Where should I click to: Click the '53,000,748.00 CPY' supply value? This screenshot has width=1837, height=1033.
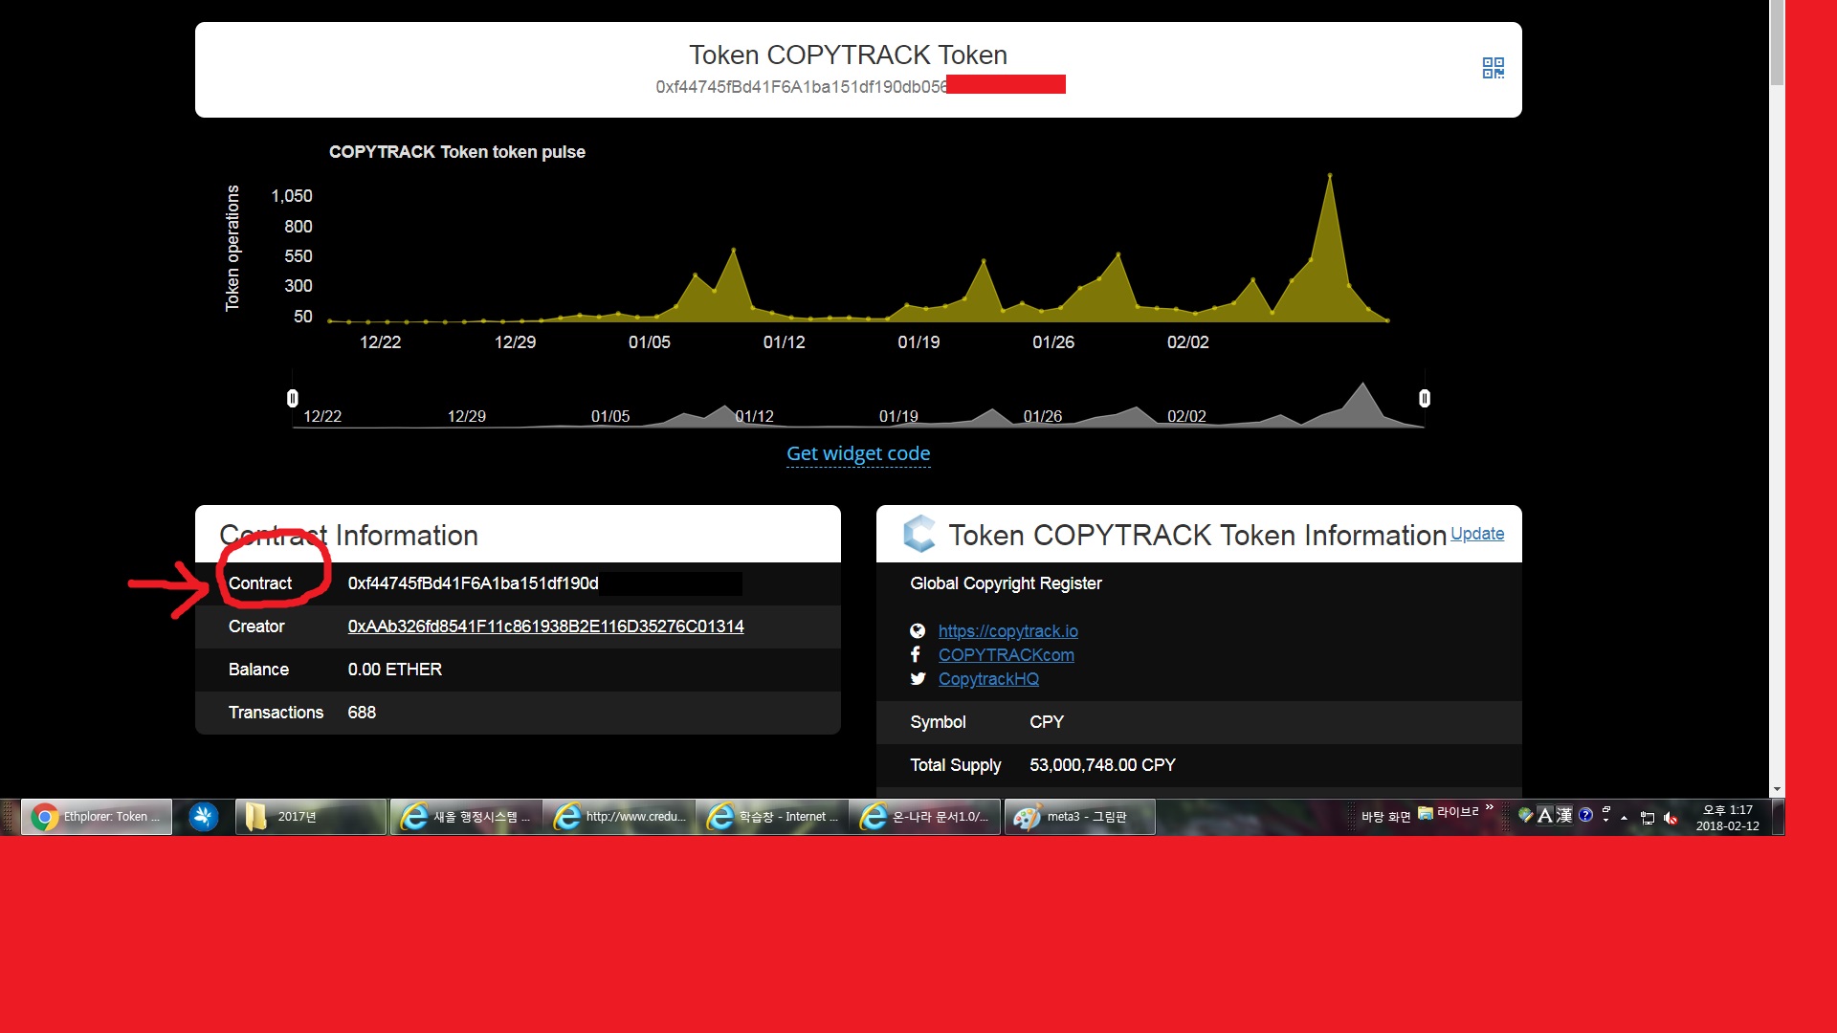pyautogui.click(x=1102, y=765)
